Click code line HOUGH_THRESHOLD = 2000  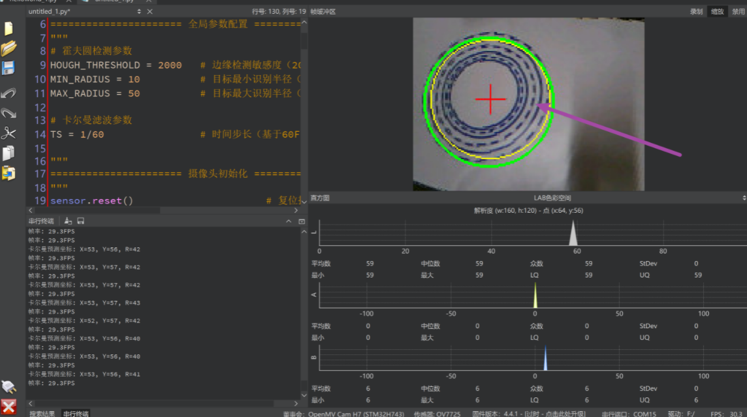[116, 65]
